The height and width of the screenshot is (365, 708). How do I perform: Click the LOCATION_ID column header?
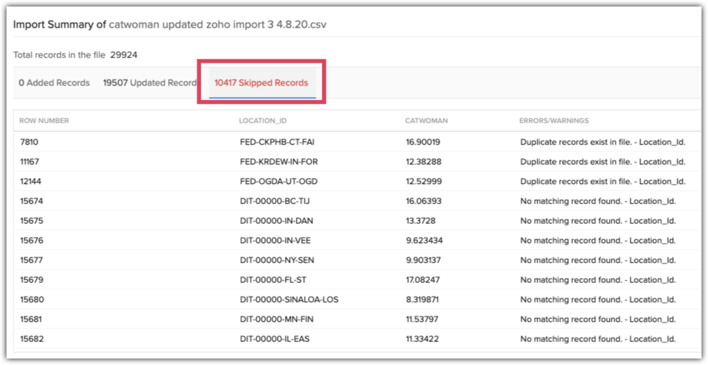click(x=263, y=121)
